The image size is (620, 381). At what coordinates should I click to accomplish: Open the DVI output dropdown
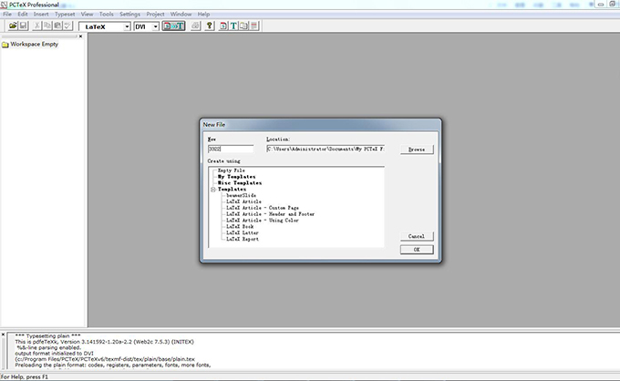(x=155, y=26)
